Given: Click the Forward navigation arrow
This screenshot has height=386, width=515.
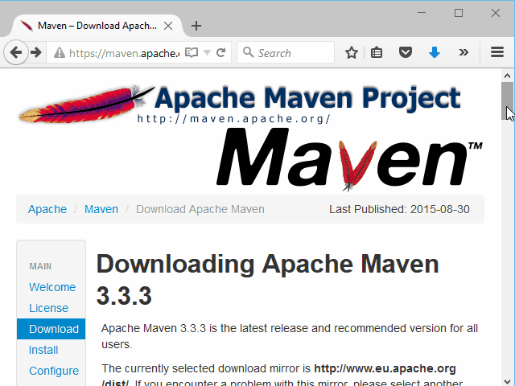Looking at the screenshot, I should coord(36,53).
